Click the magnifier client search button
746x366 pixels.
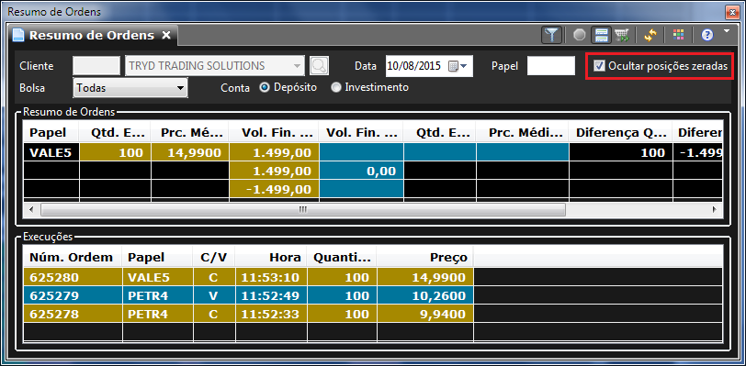(319, 66)
